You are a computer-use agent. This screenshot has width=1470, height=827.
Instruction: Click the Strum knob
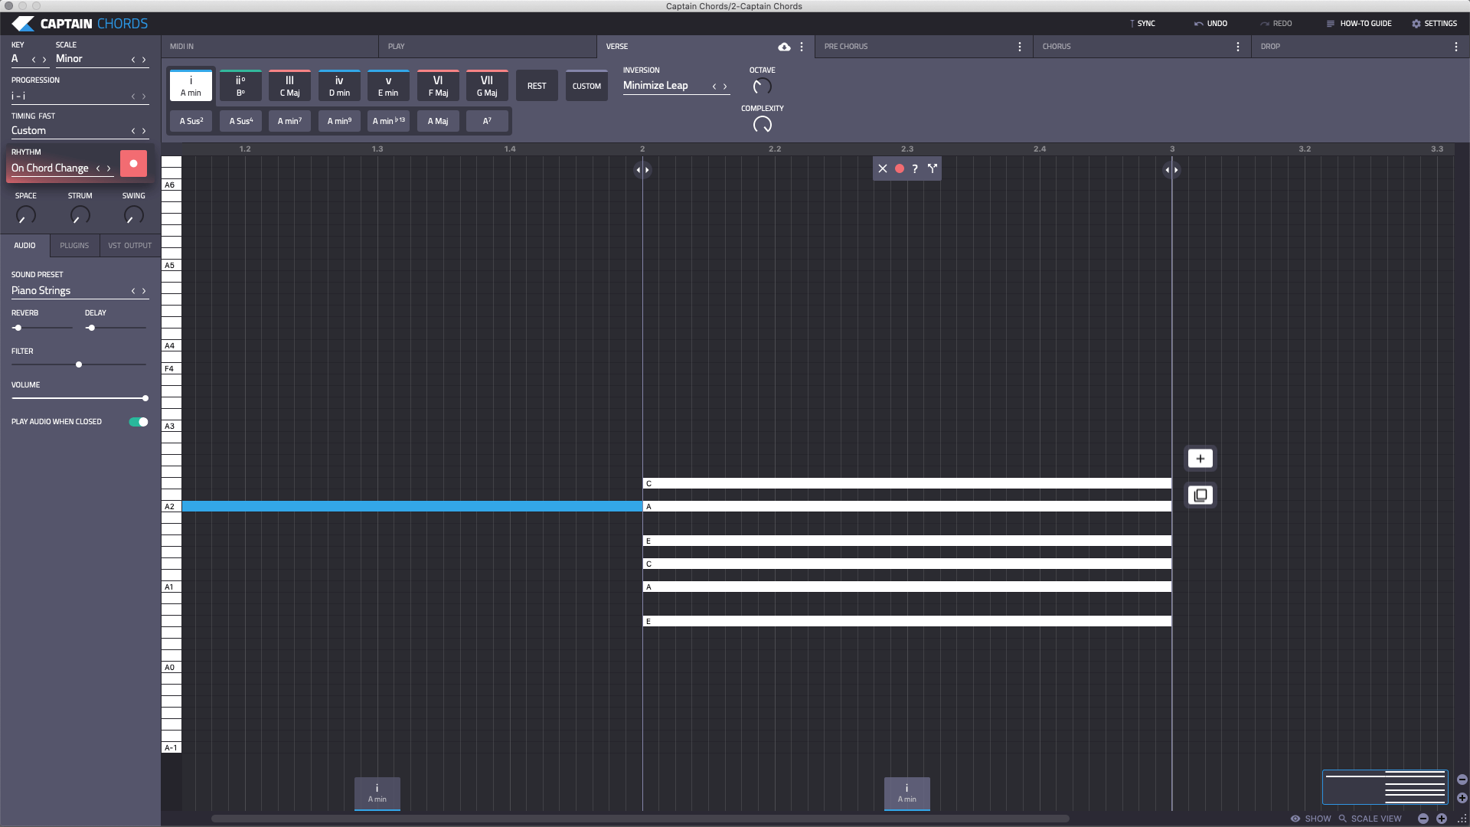coord(80,215)
